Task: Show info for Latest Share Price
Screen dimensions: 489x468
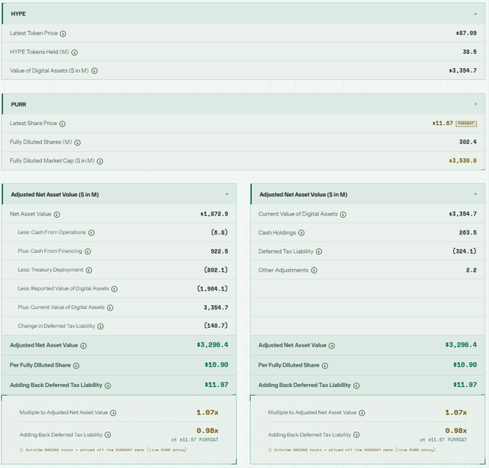Action: click(63, 124)
